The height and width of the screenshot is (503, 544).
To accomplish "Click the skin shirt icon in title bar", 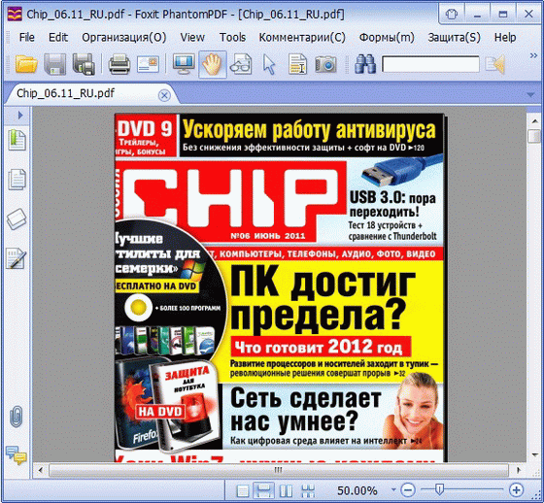I will tap(452, 14).
